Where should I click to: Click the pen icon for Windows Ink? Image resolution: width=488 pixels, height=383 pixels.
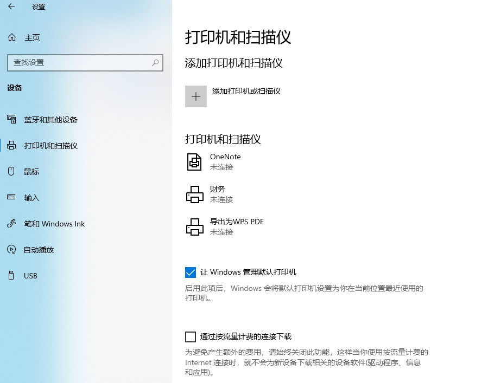(x=11, y=223)
